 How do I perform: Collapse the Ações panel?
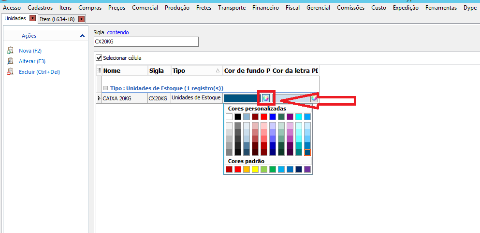tap(82, 36)
